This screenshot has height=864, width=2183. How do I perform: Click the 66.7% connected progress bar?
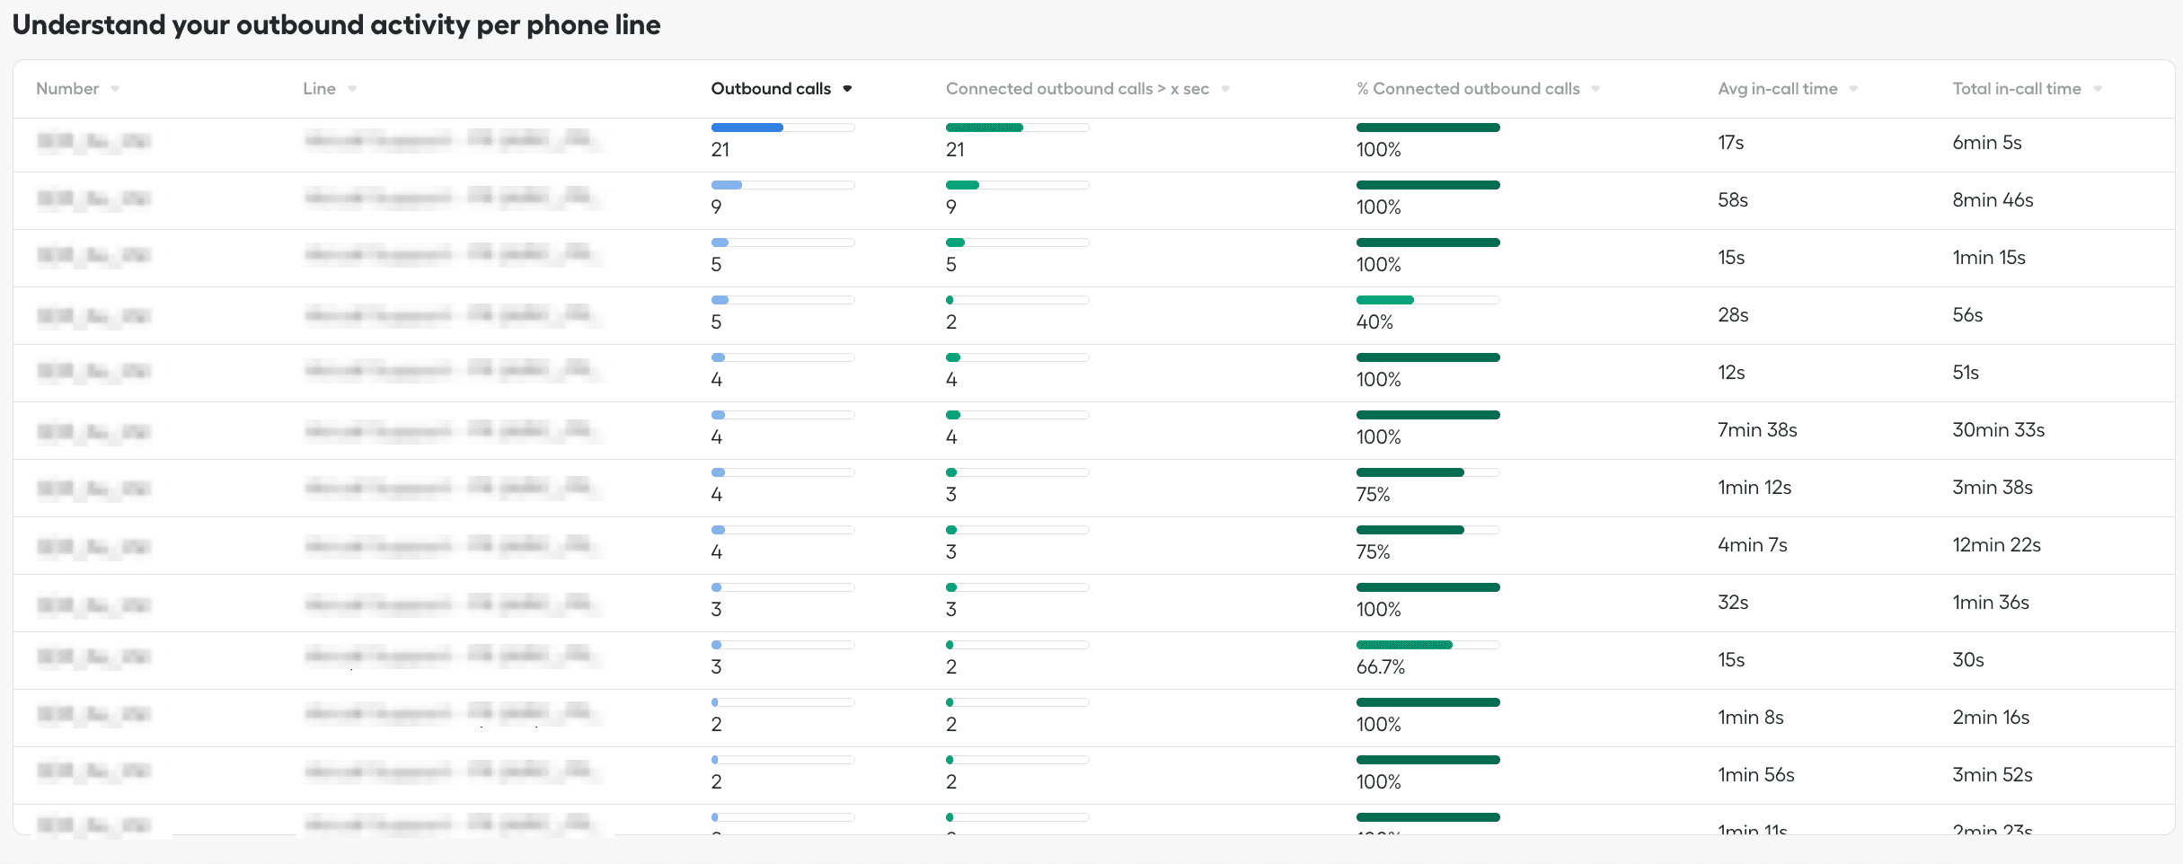[1427, 645]
